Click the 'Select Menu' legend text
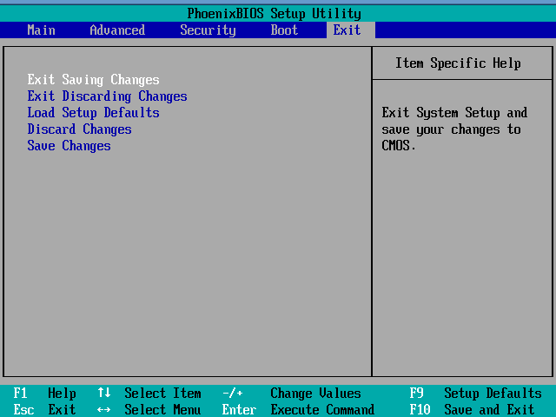This screenshot has width=556, height=417. [162, 409]
